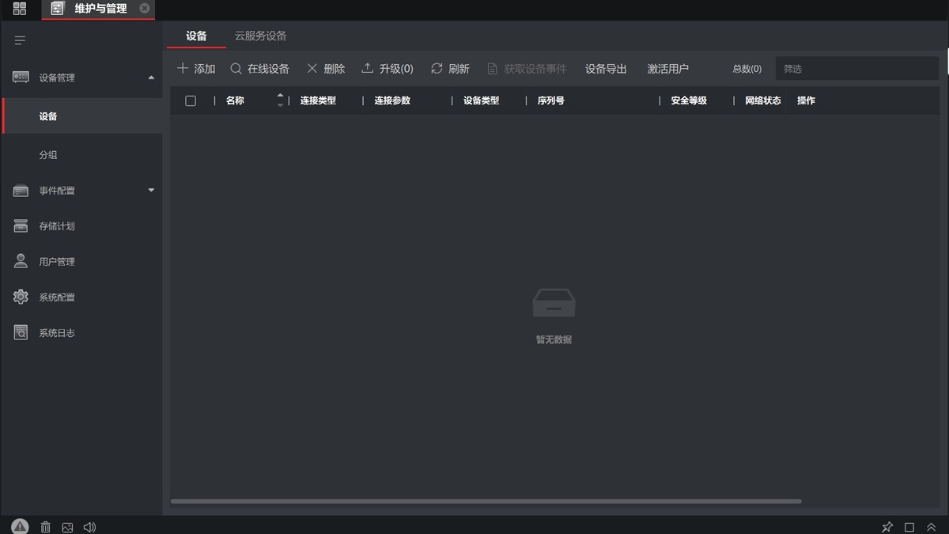Screen dimensions: 949x534
Task: Select 分组 in the sidebar
Action: [48, 155]
